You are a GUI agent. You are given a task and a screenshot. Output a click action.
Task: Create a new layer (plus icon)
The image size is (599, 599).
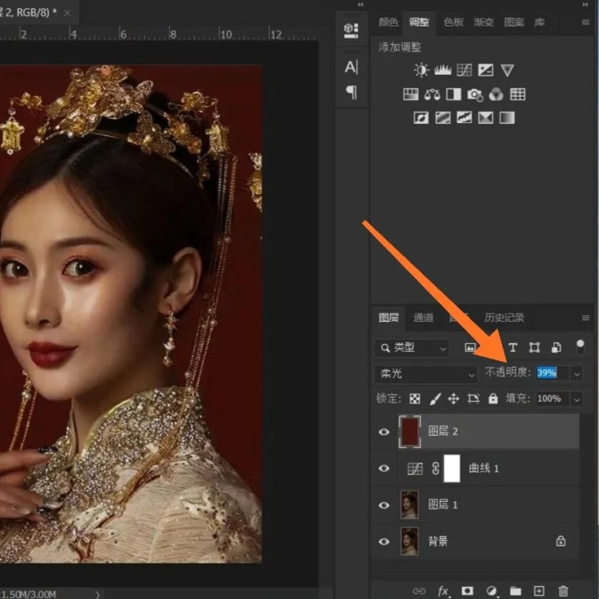tap(539, 591)
